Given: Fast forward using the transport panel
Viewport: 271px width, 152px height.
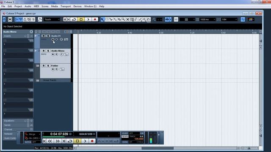Looking at the screenshot, I should (58, 141).
